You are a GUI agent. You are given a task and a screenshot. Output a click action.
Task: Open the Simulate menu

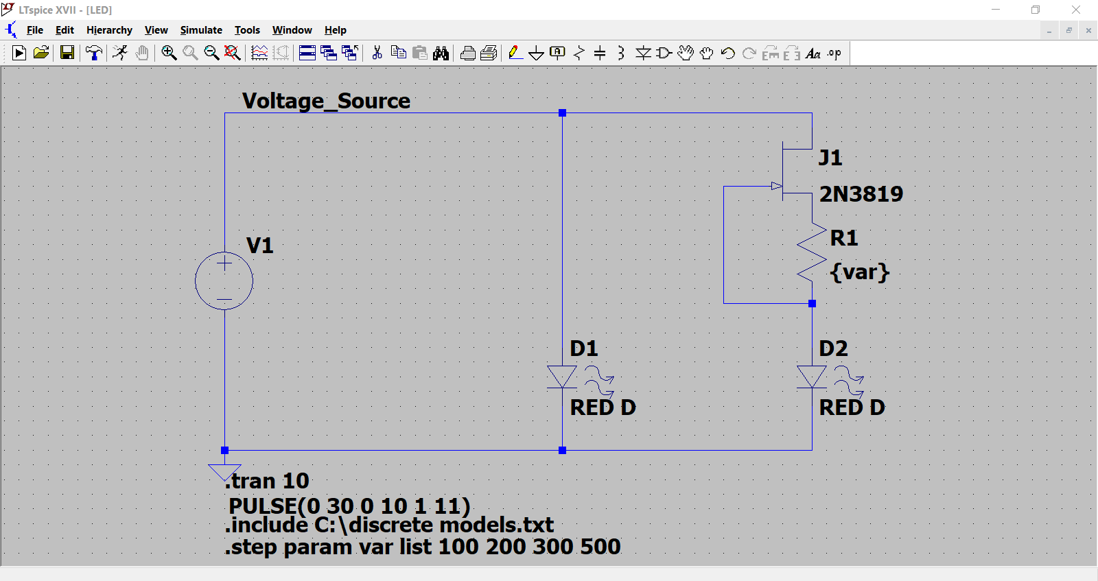(201, 30)
